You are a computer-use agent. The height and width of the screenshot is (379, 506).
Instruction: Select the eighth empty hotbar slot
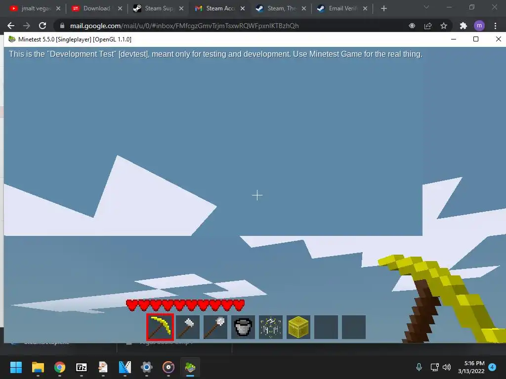(354, 327)
